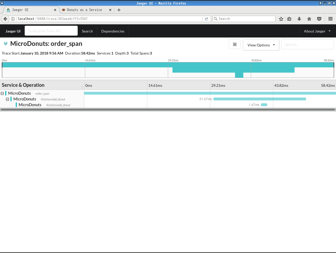Click the Total Spans 3 text
The height and width of the screenshot is (253, 336).
tap(141, 53)
